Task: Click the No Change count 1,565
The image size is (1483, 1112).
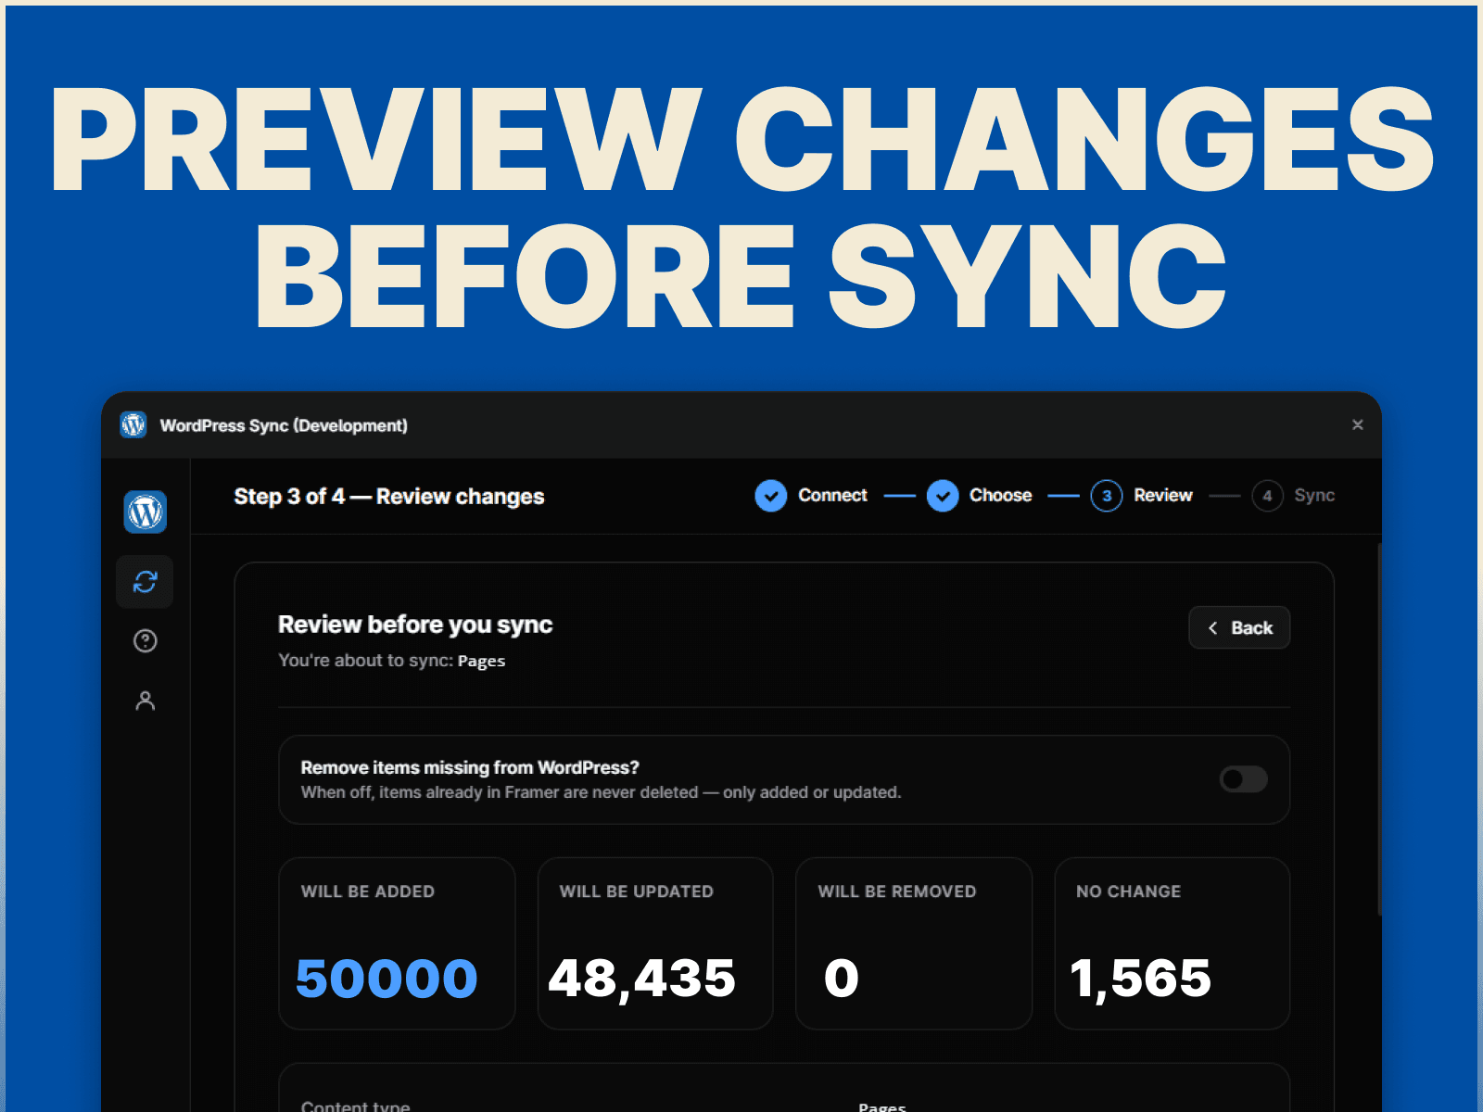Action: pyautogui.click(x=1140, y=979)
